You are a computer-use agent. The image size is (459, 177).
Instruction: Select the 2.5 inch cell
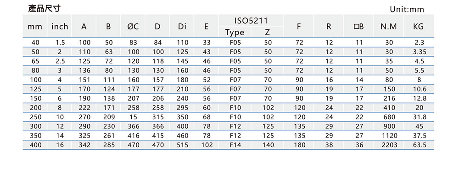coord(60,61)
